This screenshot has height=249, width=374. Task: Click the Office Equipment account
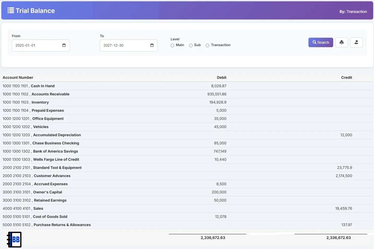pyautogui.click(x=48, y=119)
